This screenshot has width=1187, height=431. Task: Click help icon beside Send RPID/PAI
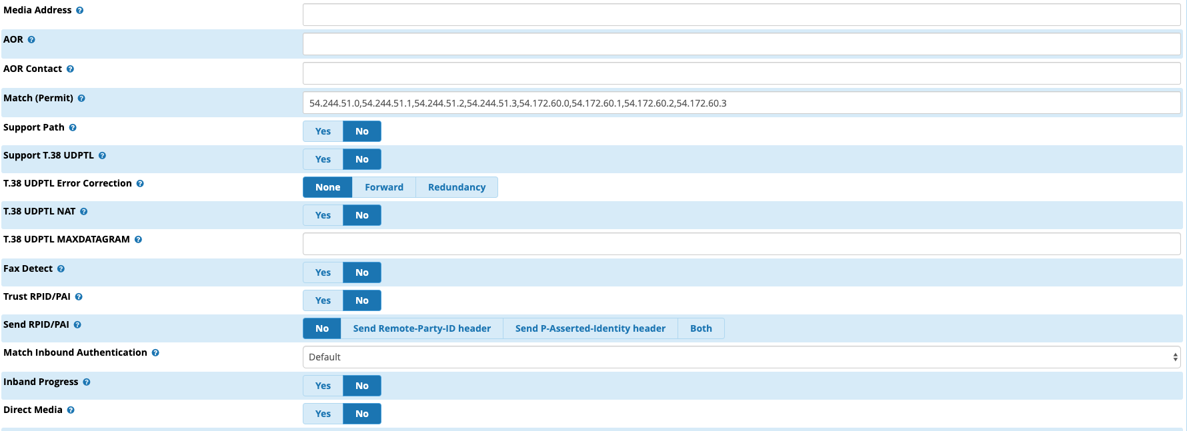click(77, 325)
